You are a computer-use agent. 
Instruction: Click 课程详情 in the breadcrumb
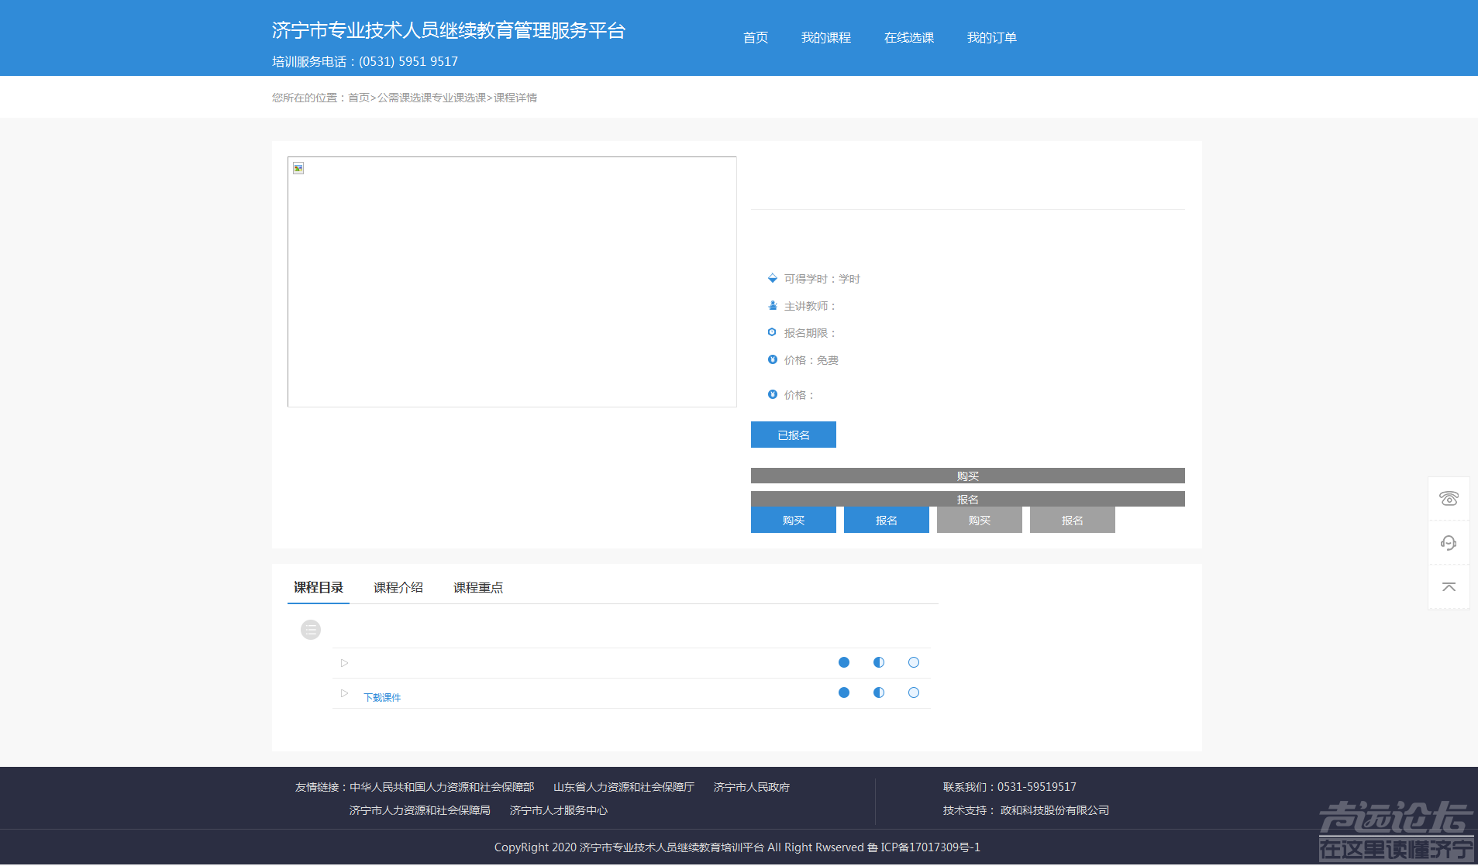[515, 98]
